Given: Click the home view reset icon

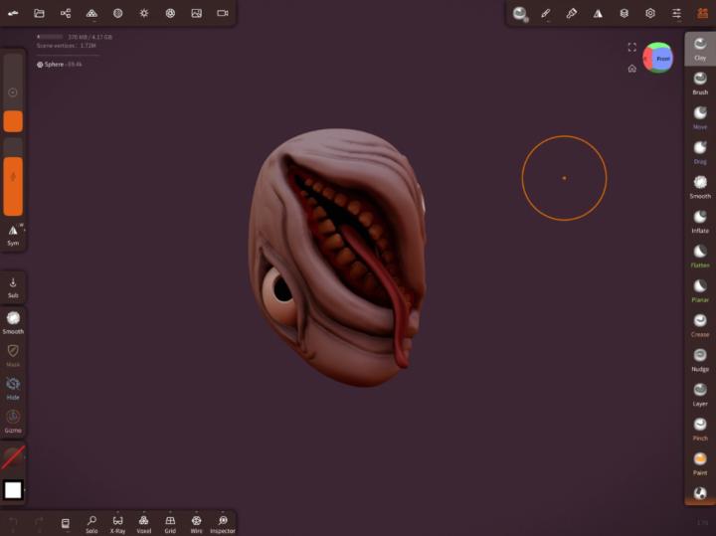Looking at the screenshot, I should click(631, 69).
